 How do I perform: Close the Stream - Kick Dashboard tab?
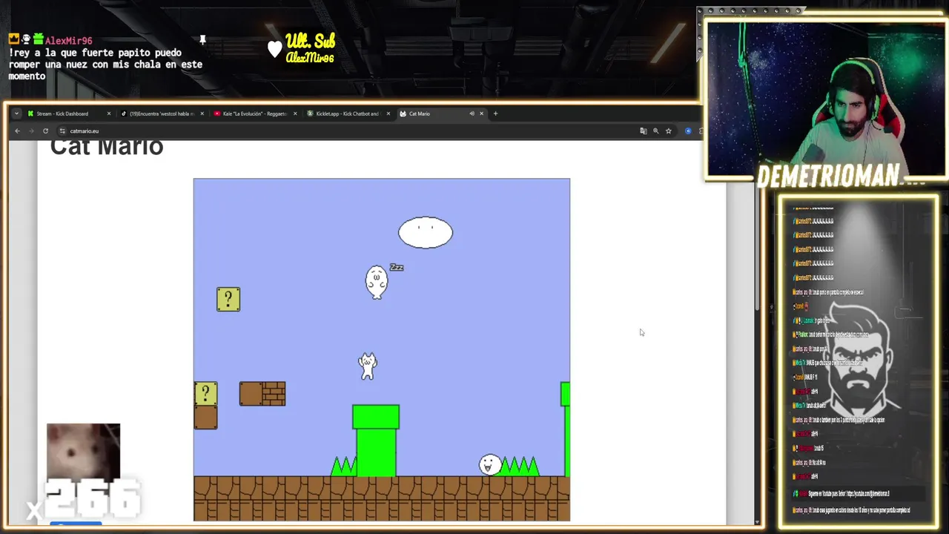point(109,113)
